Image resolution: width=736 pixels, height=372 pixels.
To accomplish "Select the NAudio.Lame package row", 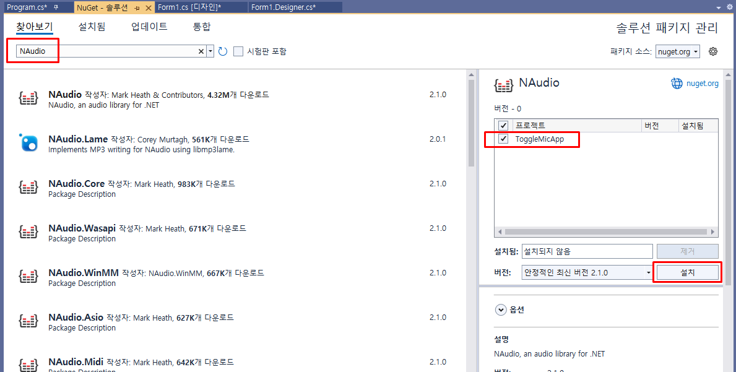I will [235, 144].
